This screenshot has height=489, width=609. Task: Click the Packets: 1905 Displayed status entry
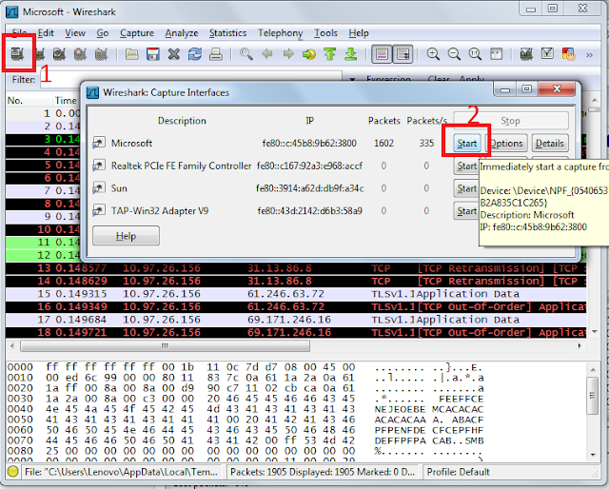[323, 472]
